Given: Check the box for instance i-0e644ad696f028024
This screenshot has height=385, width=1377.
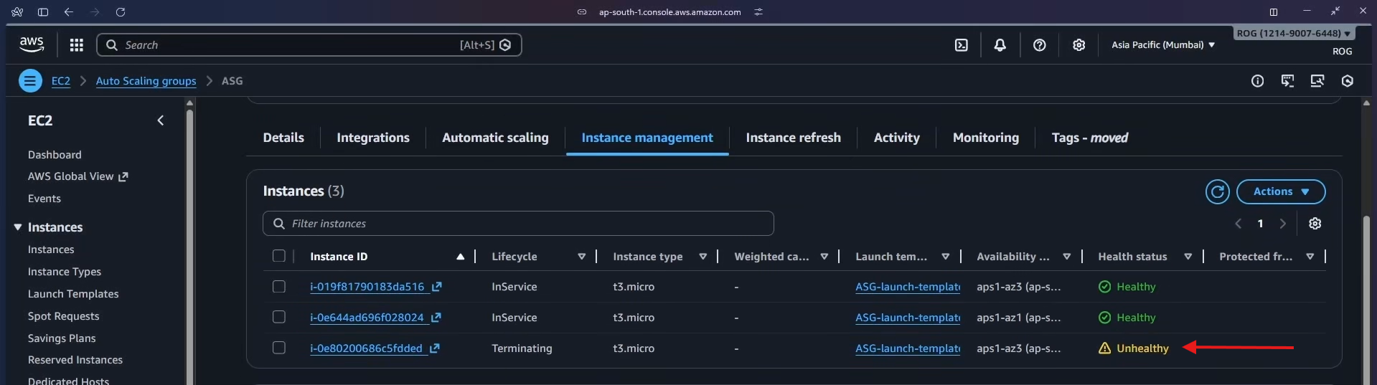Looking at the screenshot, I should (x=279, y=318).
